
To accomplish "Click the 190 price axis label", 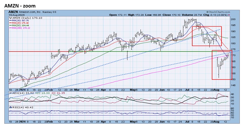I will [233, 31].
